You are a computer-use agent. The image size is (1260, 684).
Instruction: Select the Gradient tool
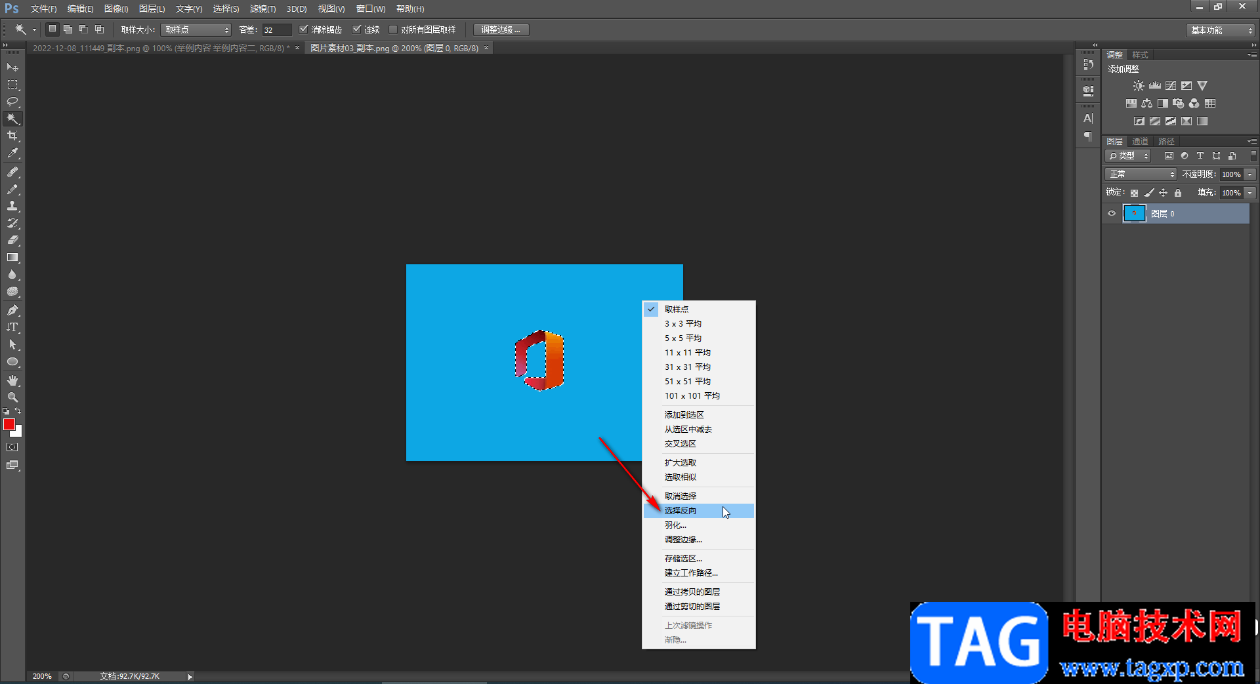(12, 257)
